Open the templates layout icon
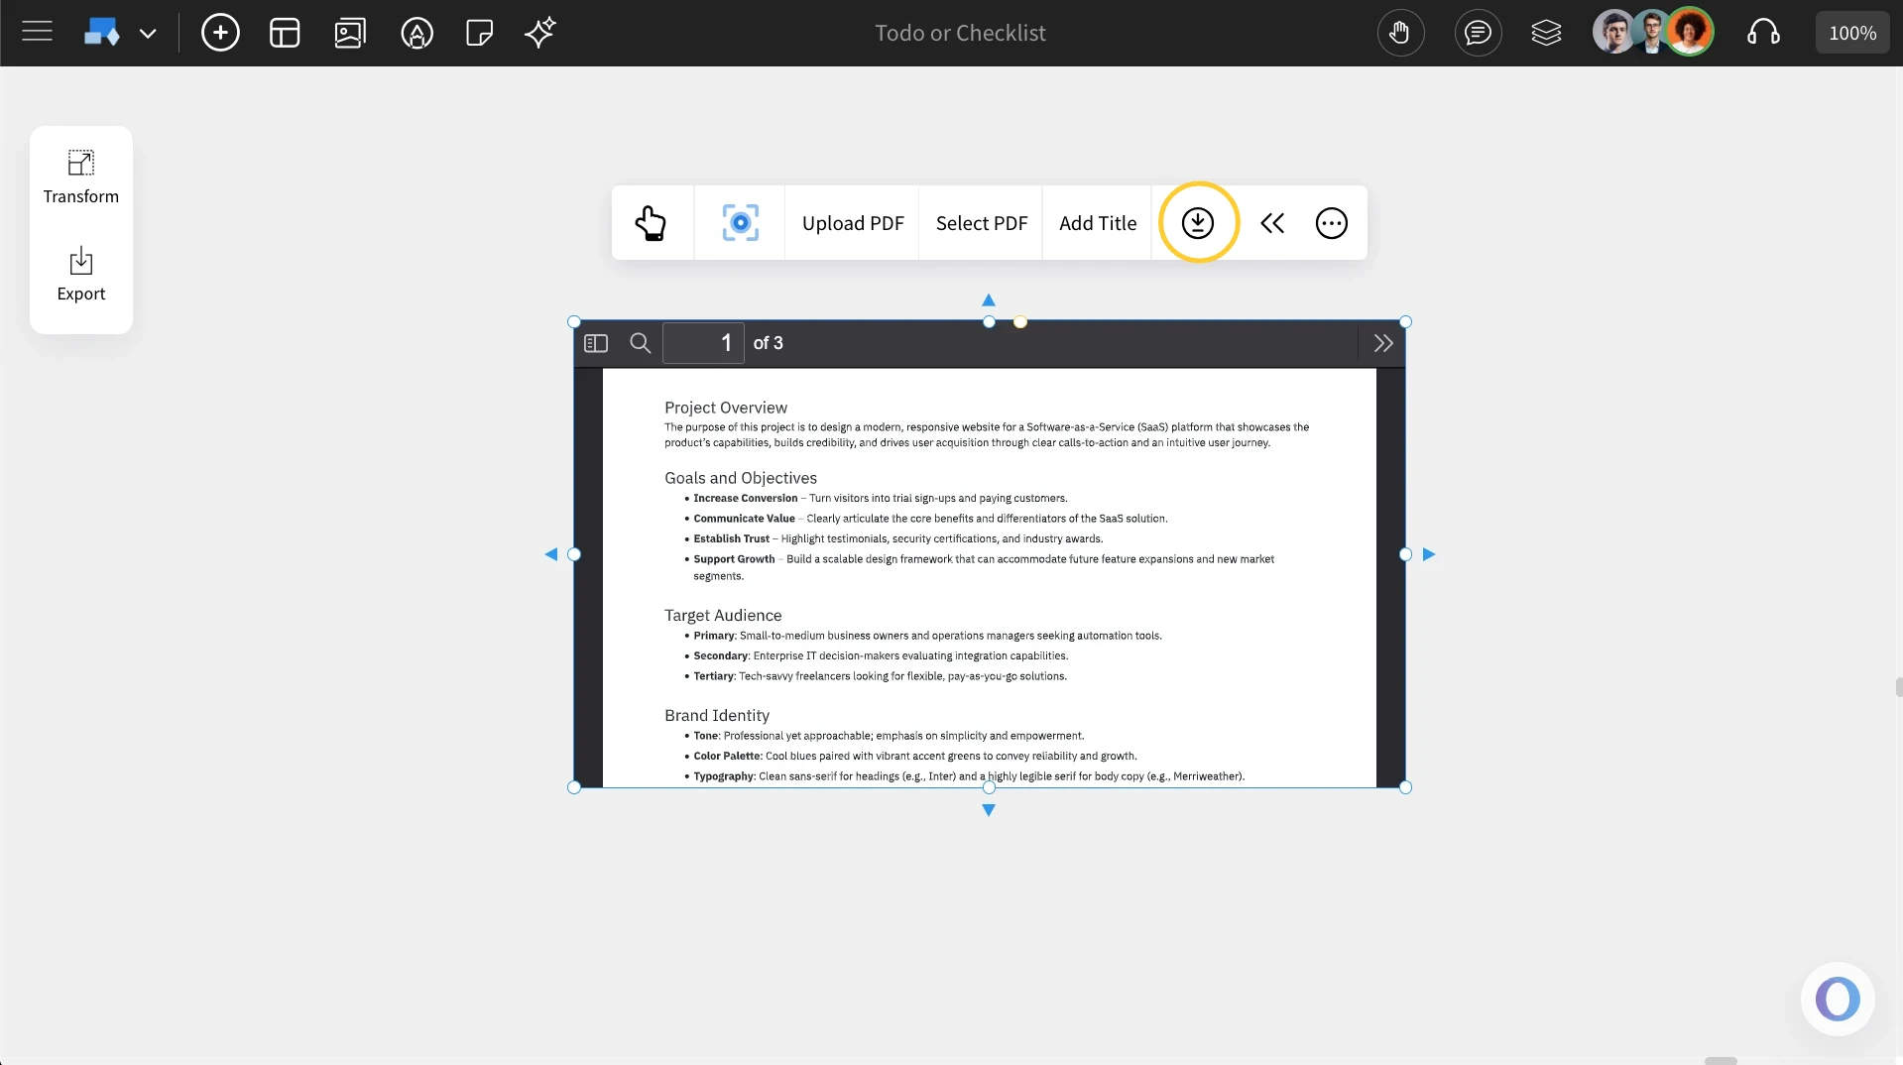The height and width of the screenshot is (1065, 1903). (x=285, y=33)
